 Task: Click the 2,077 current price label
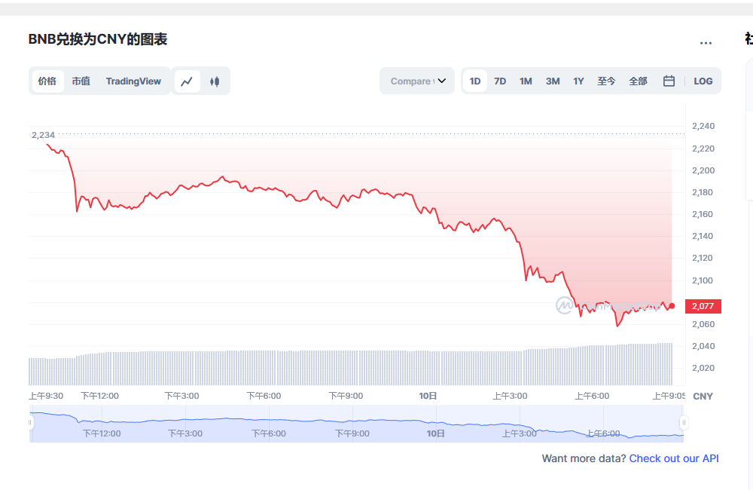(703, 306)
